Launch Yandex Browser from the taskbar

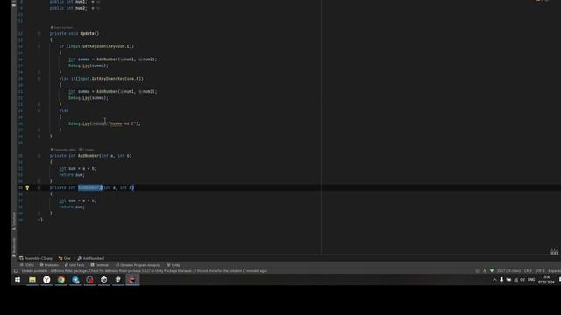pyautogui.click(x=46, y=280)
